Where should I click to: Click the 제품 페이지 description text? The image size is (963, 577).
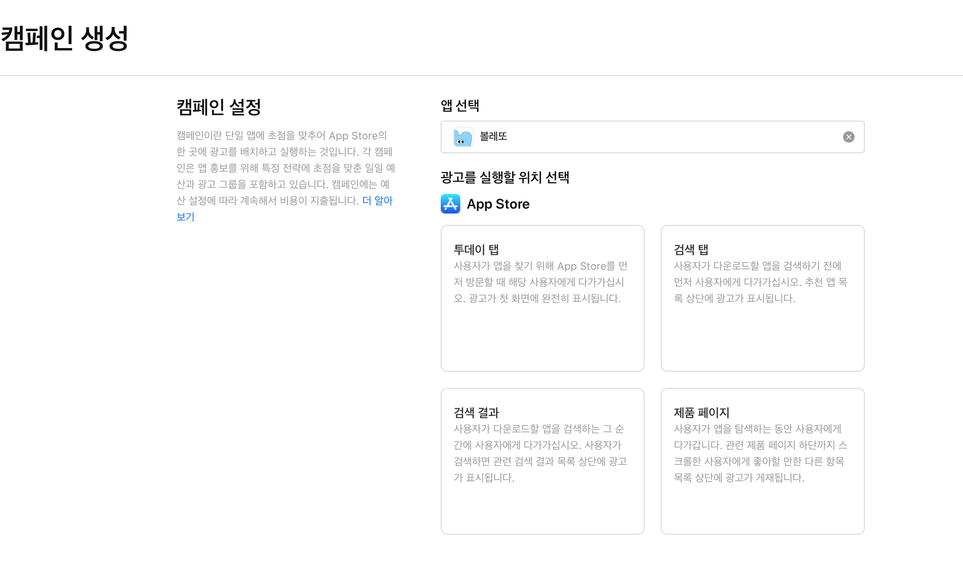coord(760,453)
